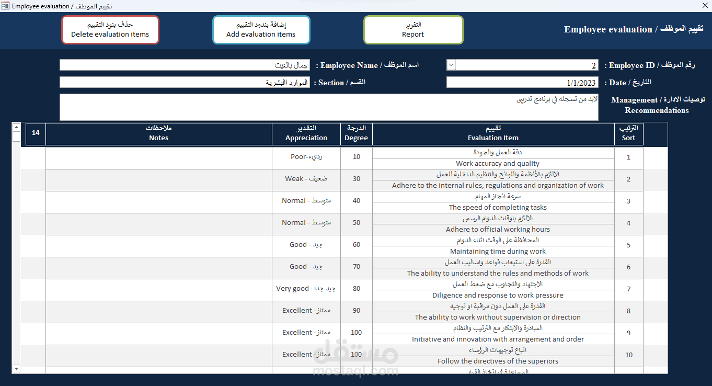Click degree cell with value 50
The image size is (712, 386).
click(357, 223)
